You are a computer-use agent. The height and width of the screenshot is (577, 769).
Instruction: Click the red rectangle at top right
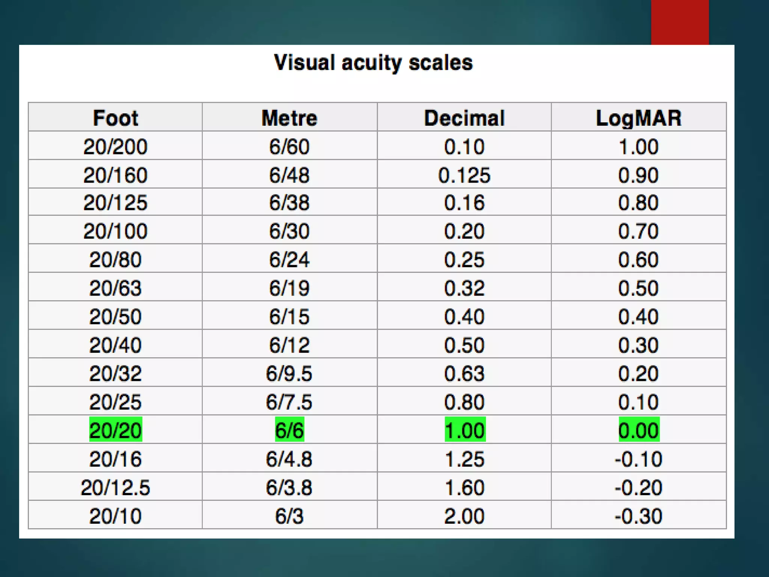click(x=680, y=22)
